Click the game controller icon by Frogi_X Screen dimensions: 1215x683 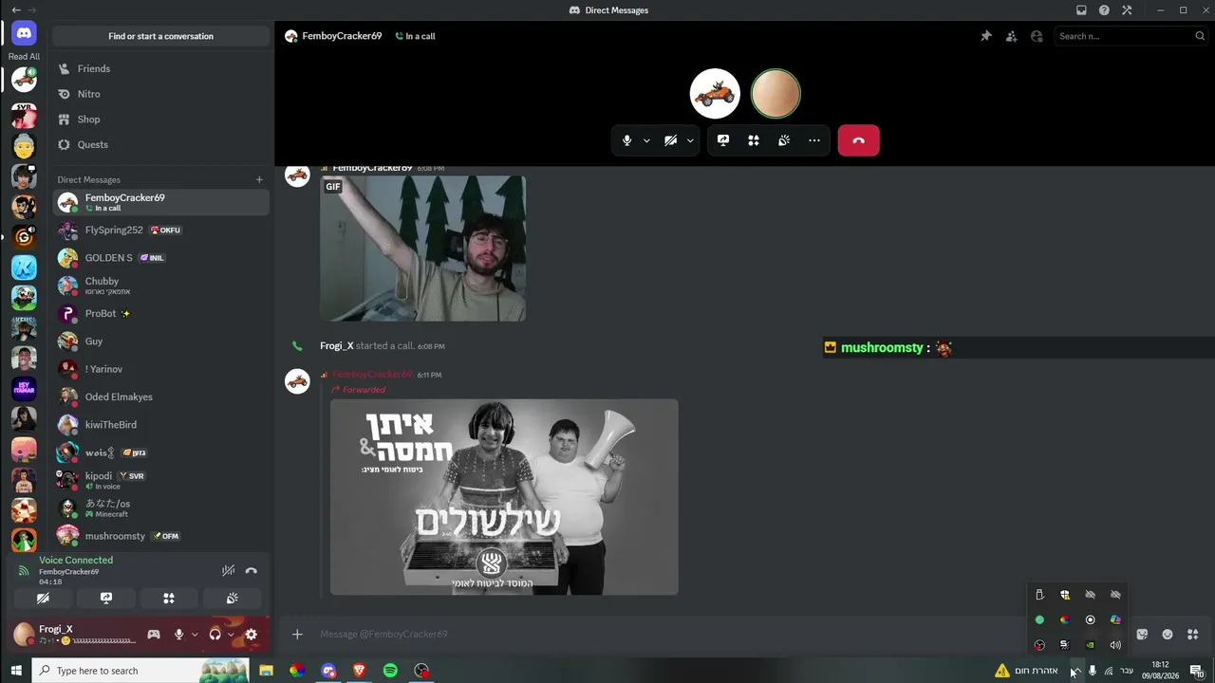[x=154, y=635]
